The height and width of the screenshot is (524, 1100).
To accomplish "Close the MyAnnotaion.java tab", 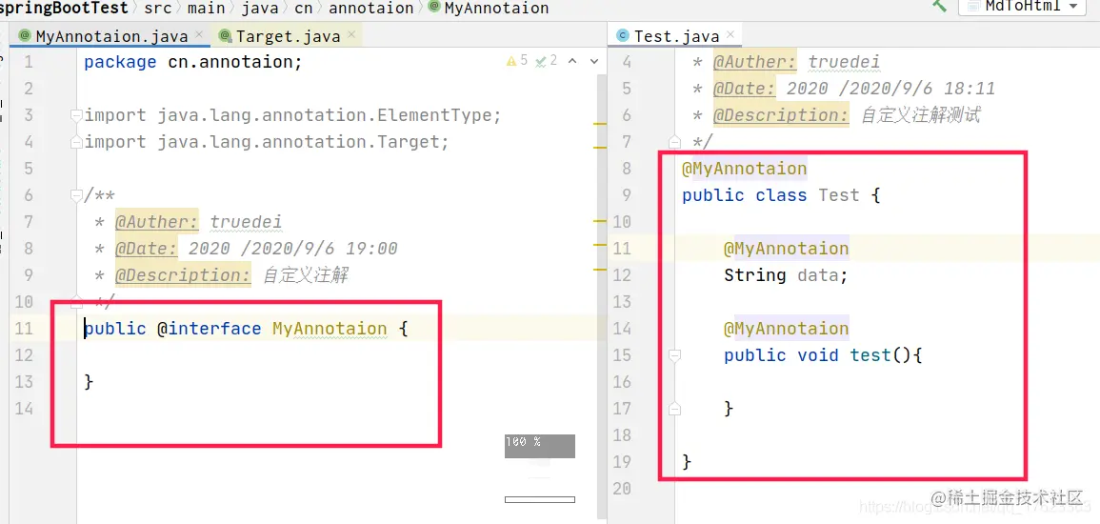I will click(199, 34).
